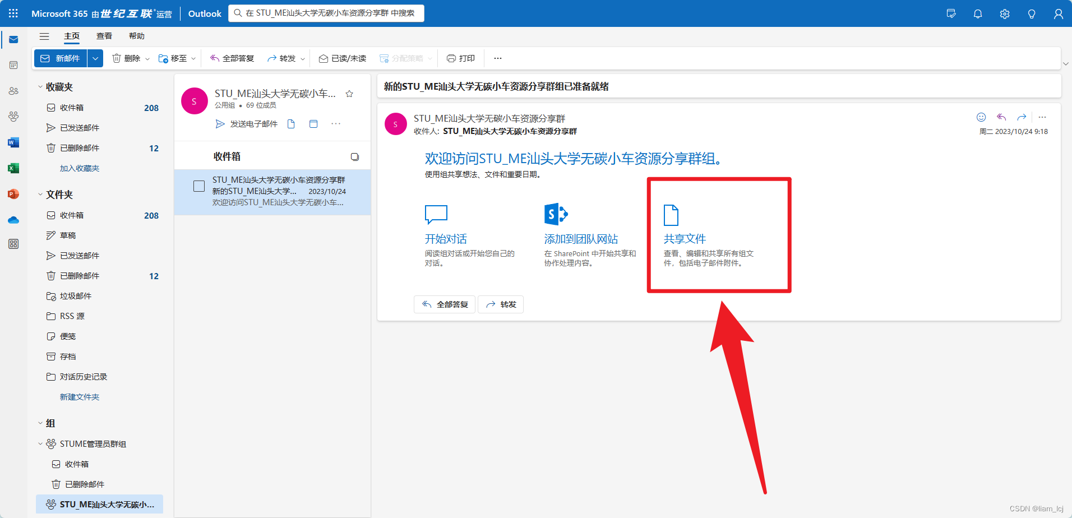Open the People app in left rail
This screenshot has height=518, width=1072.
click(13, 91)
